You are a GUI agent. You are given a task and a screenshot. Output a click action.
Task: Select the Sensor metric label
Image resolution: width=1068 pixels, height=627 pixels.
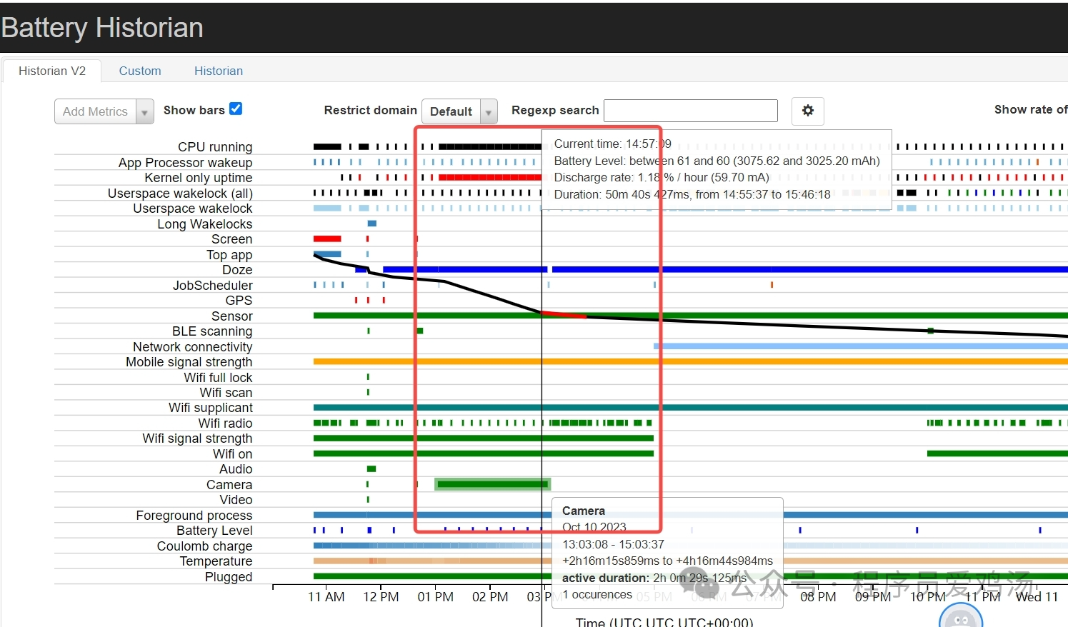coord(232,316)
